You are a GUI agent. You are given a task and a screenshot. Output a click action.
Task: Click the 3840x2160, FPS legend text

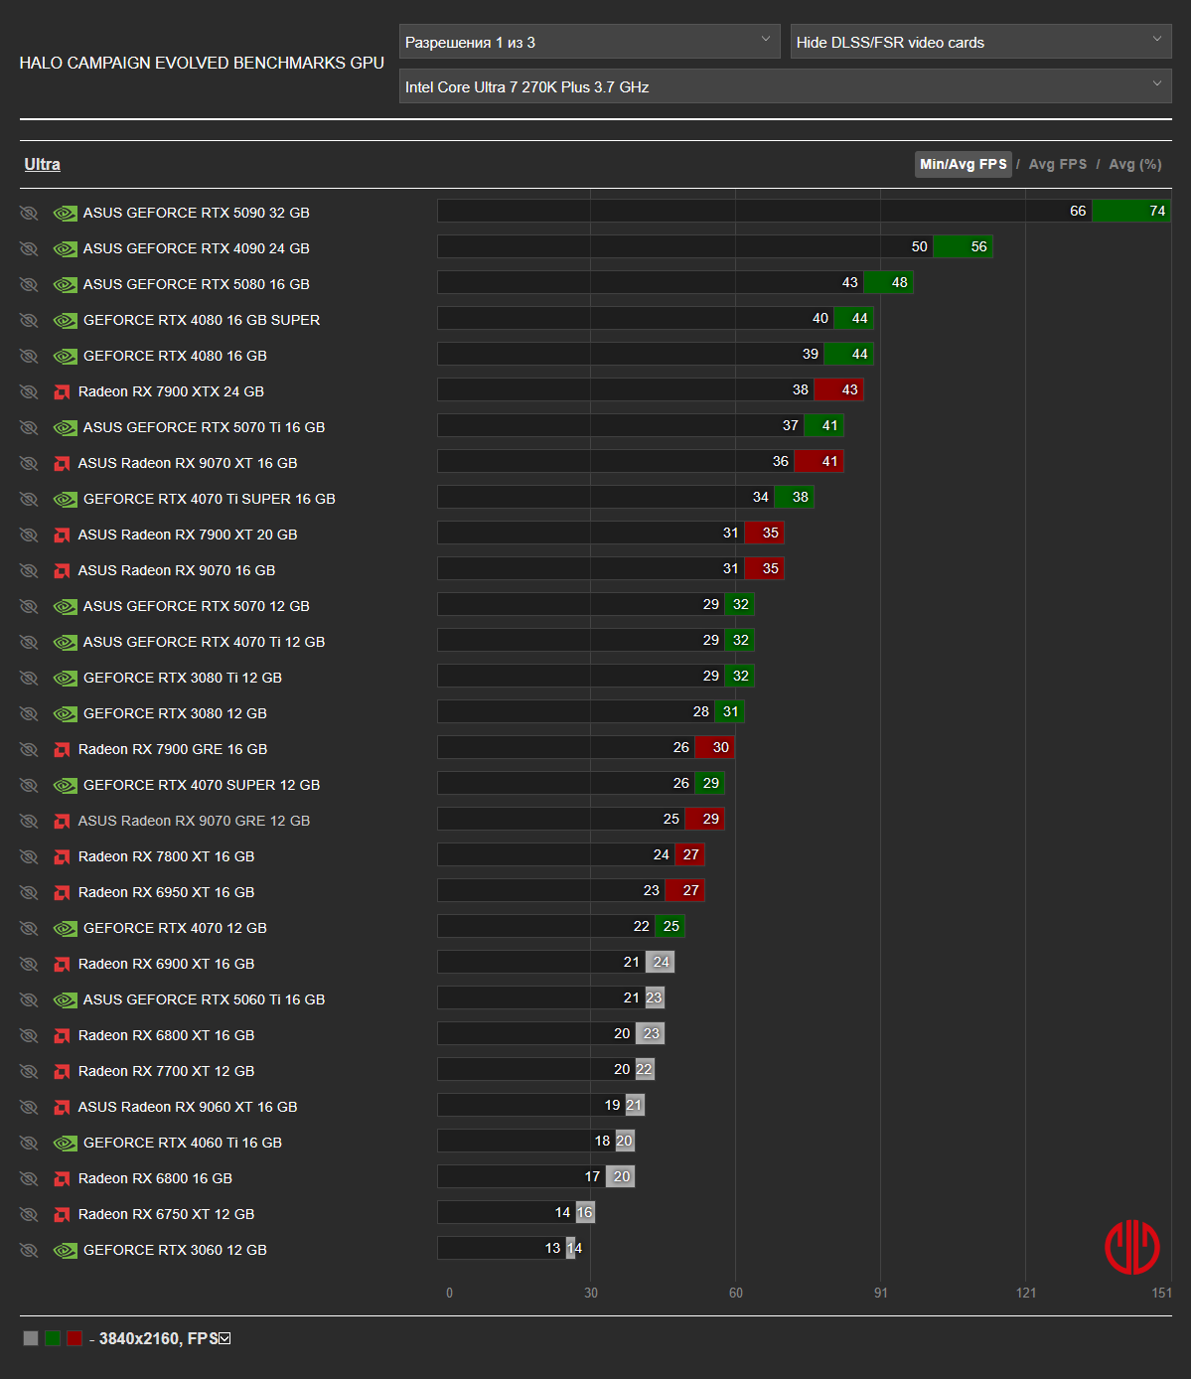159,1338
